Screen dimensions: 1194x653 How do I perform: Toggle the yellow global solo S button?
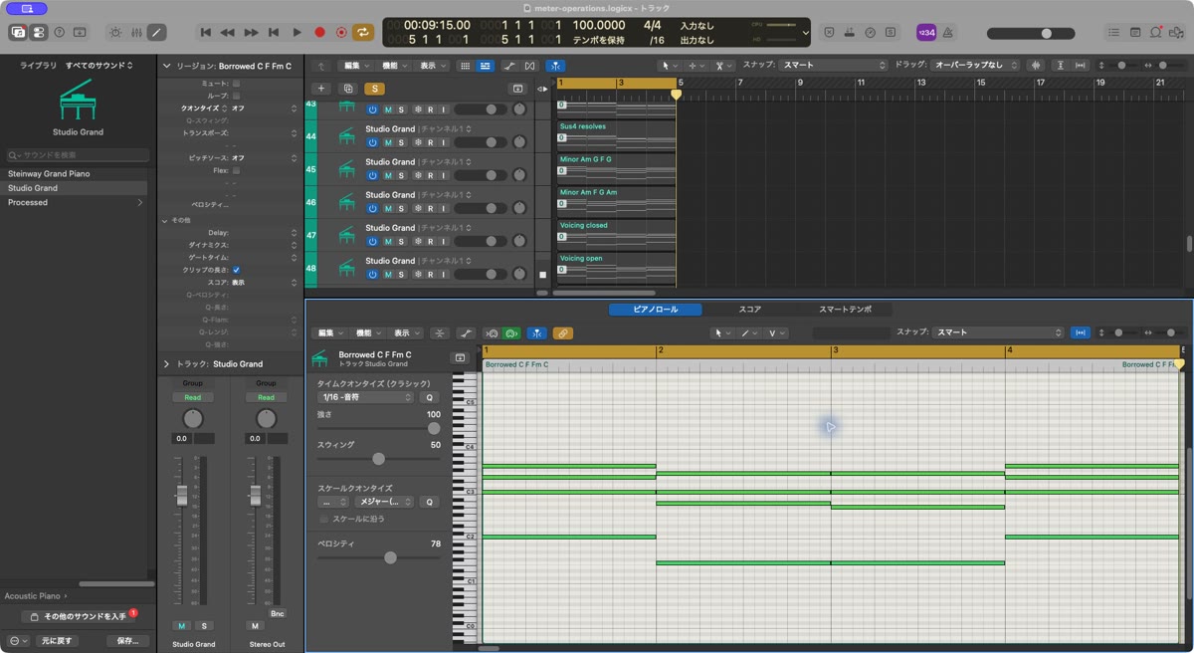tap(374, 89)
